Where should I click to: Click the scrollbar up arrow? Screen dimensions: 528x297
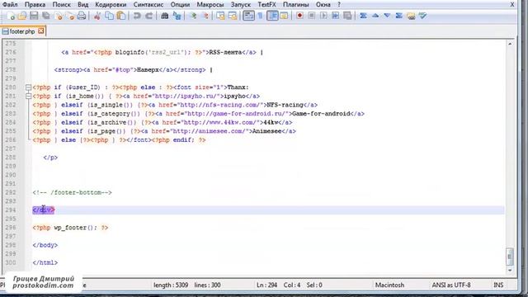click(x=510, y=44)
